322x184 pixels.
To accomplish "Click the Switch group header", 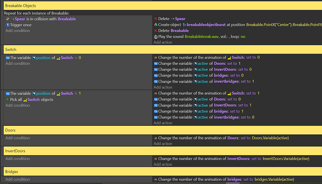I will click(x=163, y=49).
